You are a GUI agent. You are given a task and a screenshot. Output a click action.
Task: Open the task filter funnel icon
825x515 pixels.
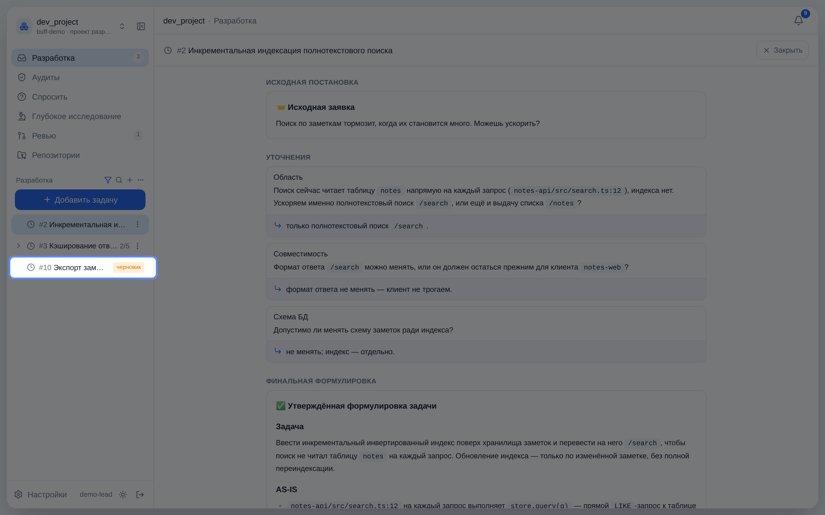pos(108,180)
